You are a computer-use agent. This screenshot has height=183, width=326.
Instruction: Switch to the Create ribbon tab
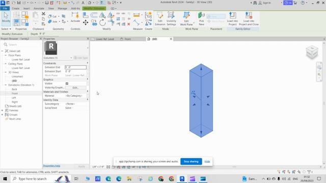point(16,9)
